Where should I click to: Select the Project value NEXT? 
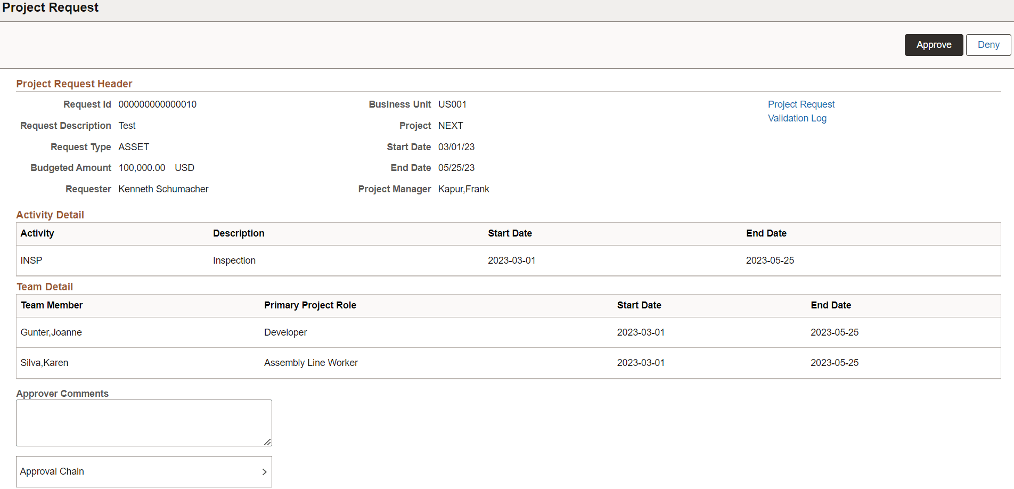(450, 126)
